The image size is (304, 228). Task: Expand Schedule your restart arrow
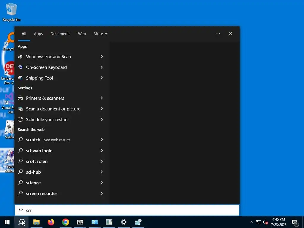[102, 119]
